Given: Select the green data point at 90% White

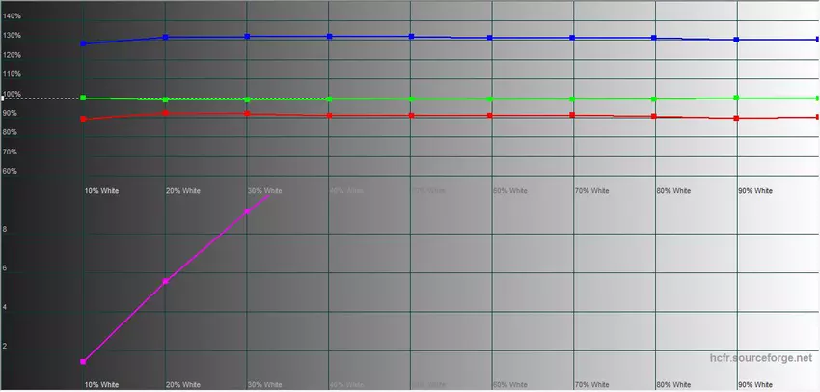Looking at the screenshot, I should 736,98.
